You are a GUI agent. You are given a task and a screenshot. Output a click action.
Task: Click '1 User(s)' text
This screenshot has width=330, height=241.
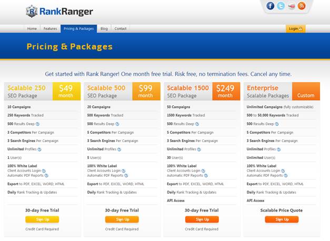coord(15,158)
